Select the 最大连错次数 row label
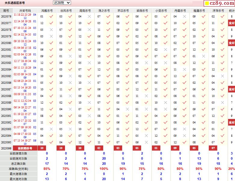 click(19, 174)
